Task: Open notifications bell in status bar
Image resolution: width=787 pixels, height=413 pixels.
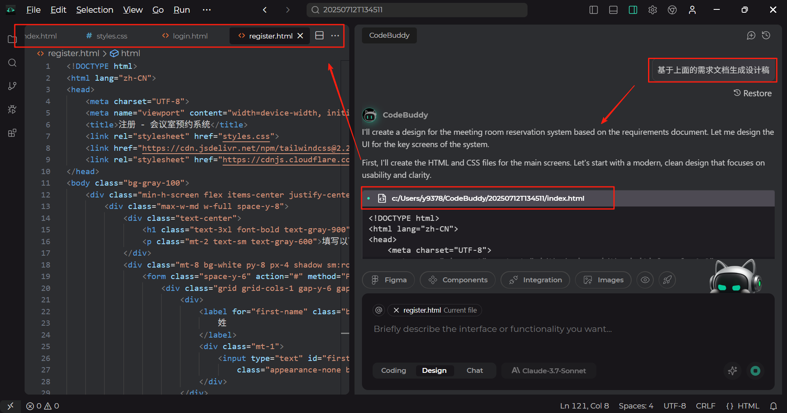Action: coord(773,406)
